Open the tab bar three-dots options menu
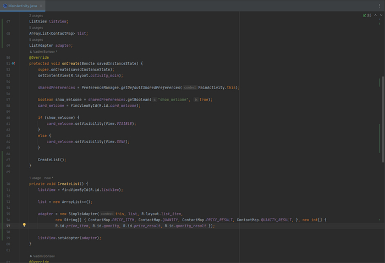This screenshot has width=385, height=263. pyautogui.click(x=380, y=6)
